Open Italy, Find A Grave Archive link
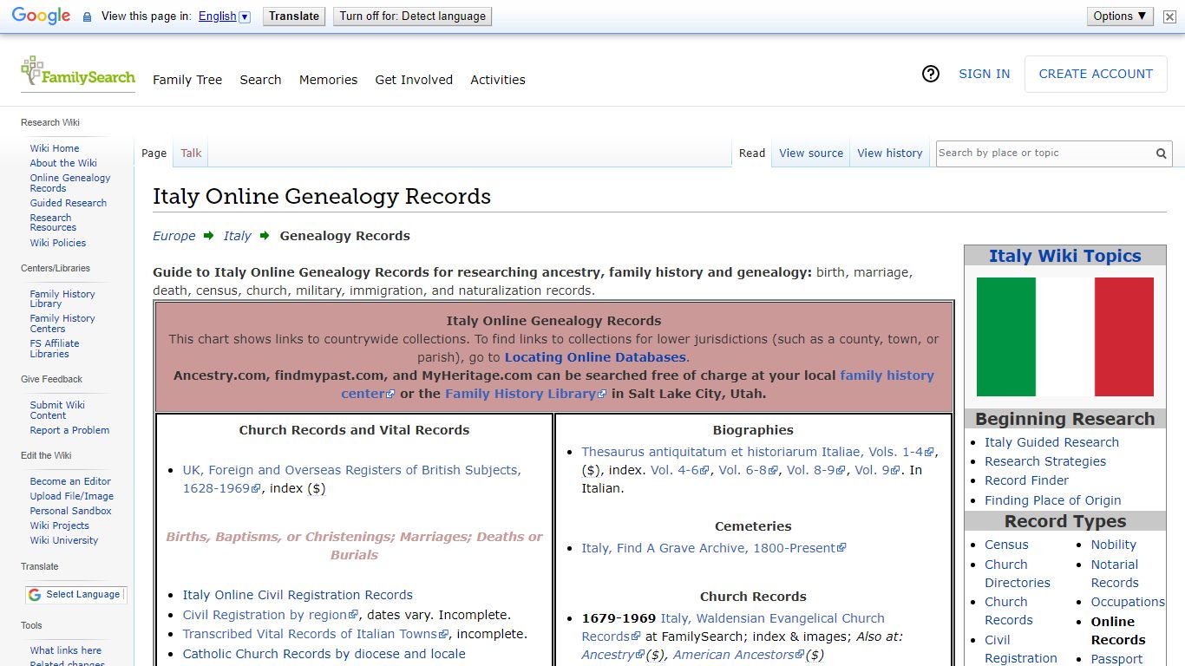Image resolution: width=1185 pixels, height=666 pixels. tap(713, 548)
